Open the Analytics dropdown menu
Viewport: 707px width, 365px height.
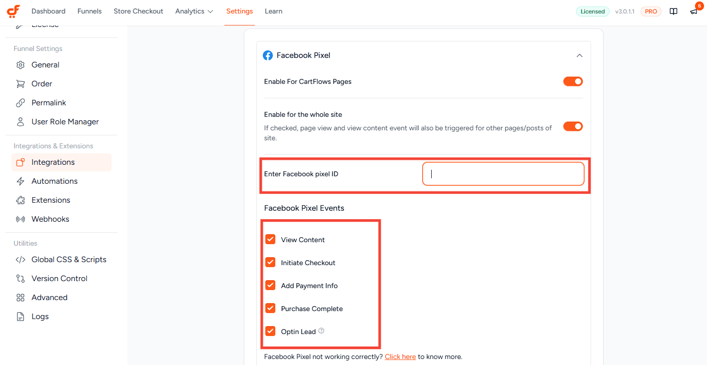pyautogui.click(x=194, y=11)
